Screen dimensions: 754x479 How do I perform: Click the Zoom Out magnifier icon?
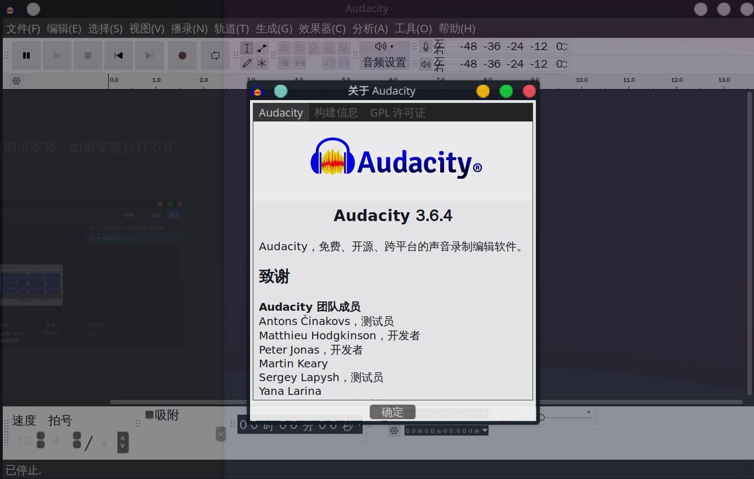[299, 48]
